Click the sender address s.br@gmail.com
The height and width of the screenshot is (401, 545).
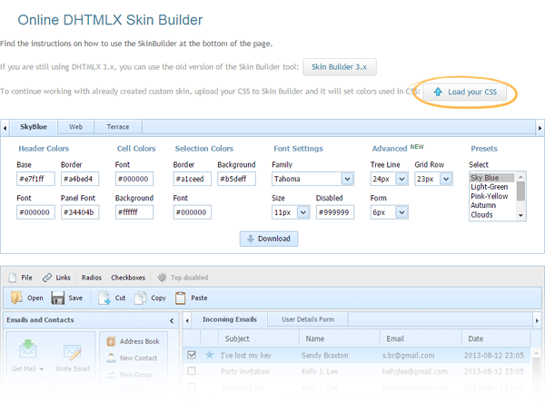tap(408, 356)
